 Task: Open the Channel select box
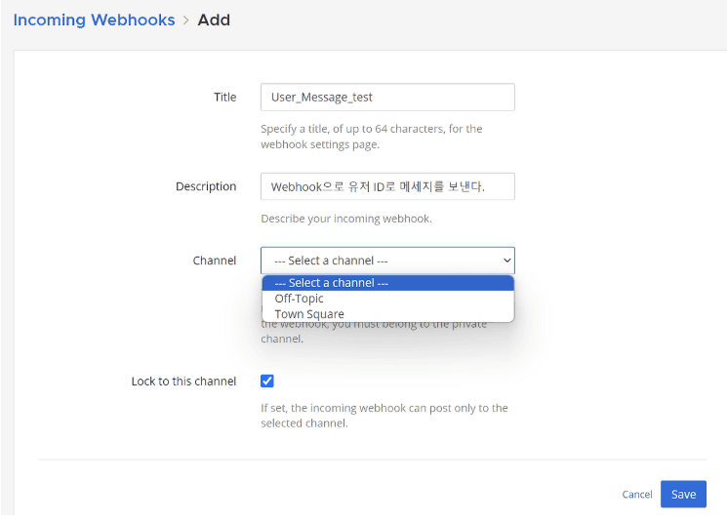387,261
